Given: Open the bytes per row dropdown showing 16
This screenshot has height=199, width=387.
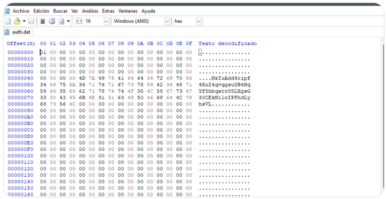Looking at the screenshot, I should (x=106, y=21).
